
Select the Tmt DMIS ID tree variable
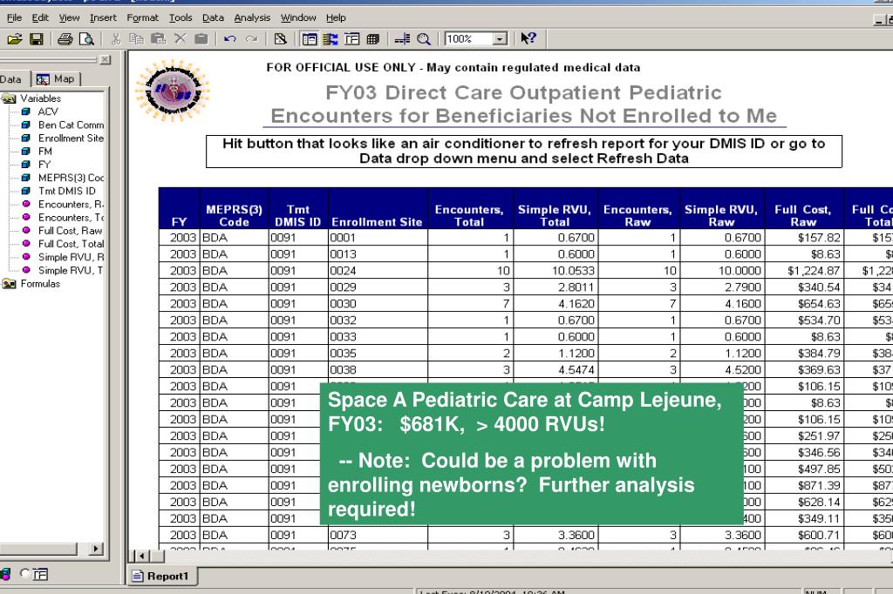[x=66, y=191]
